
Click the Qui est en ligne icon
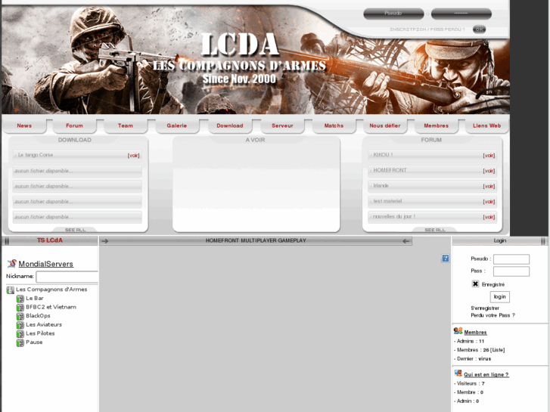click(x=458, y=373)
